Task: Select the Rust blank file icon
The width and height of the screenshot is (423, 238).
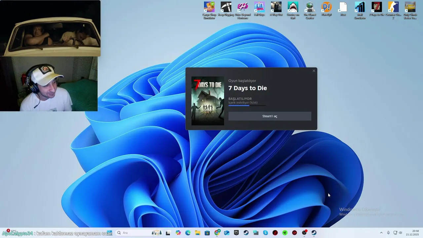Action: [x=343, y=9]
